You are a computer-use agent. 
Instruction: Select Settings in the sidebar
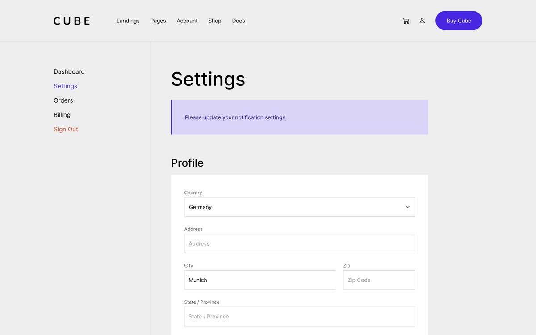tap(65, 86)
